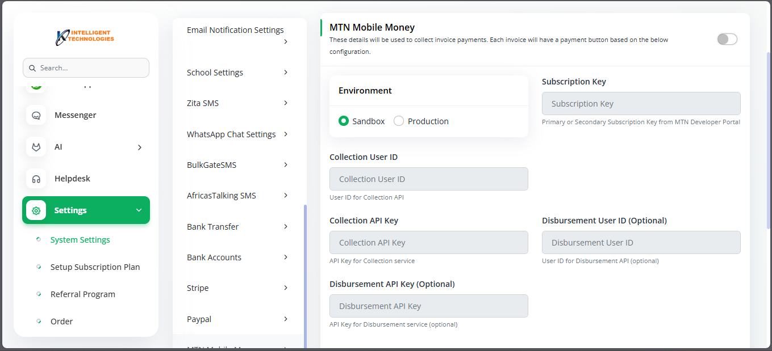The image size is (772, 351).
Task: Click the AI sidebar icon
Action: tap(36, 147)
